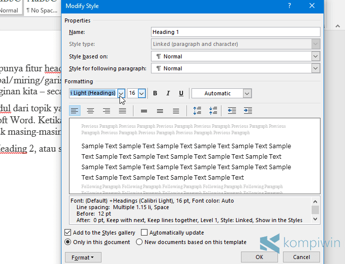345x264 pixels.
Task: Expand the Style based on dropdown
Action: [x=315, y=56]
